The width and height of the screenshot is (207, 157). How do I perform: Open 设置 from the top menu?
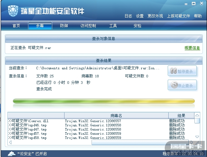(x=140, y=16)
